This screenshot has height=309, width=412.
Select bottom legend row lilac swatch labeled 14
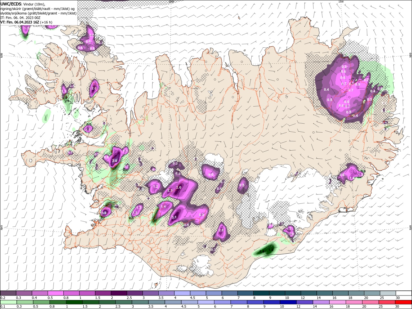[x=321, y=302]
